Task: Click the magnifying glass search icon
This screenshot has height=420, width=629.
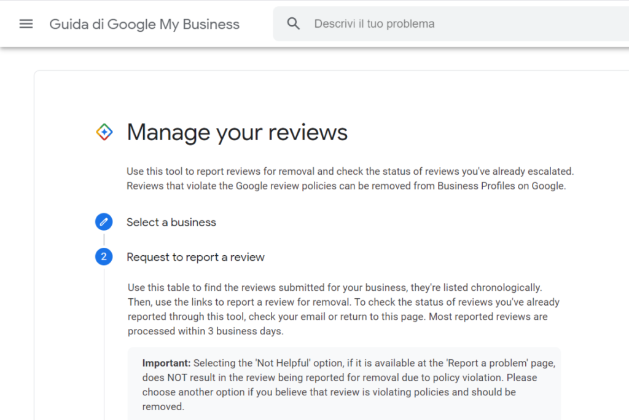Action: coord(294,24)
